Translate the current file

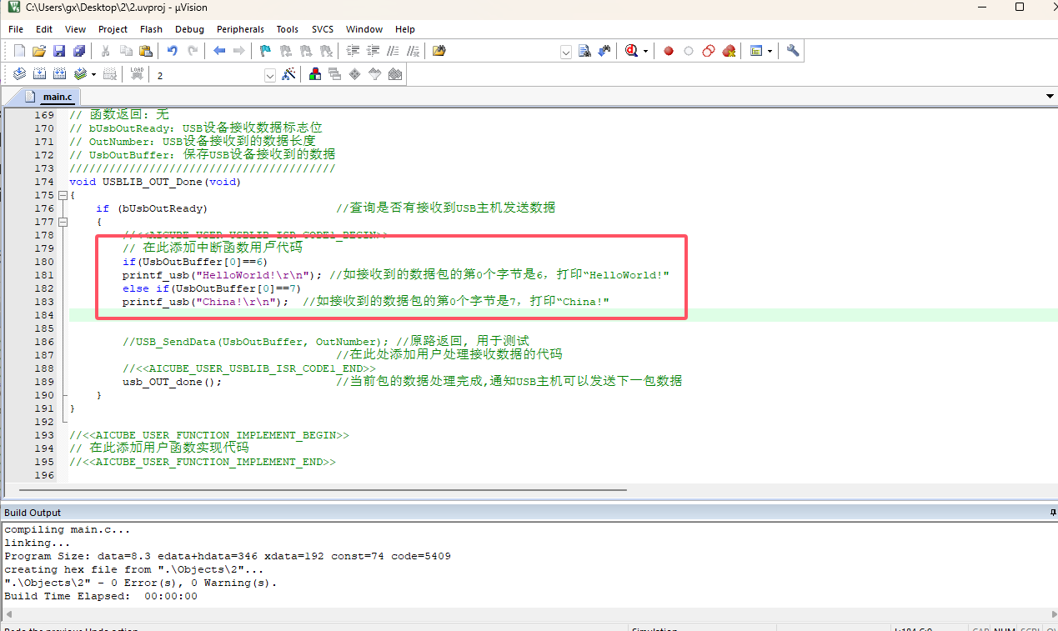[19, 74]
